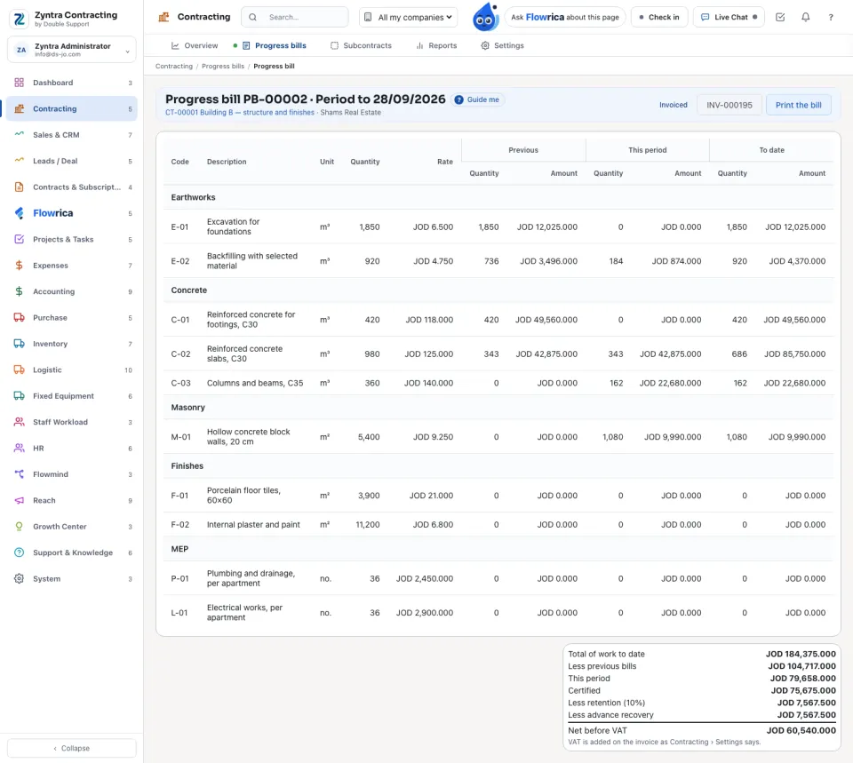Image resolution: width=853 pixels, height=763 pixels.
Task: Open the Reach megaphone icon
Action: click(x=19, y=500)
